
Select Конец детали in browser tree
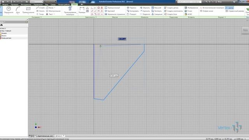6,38
